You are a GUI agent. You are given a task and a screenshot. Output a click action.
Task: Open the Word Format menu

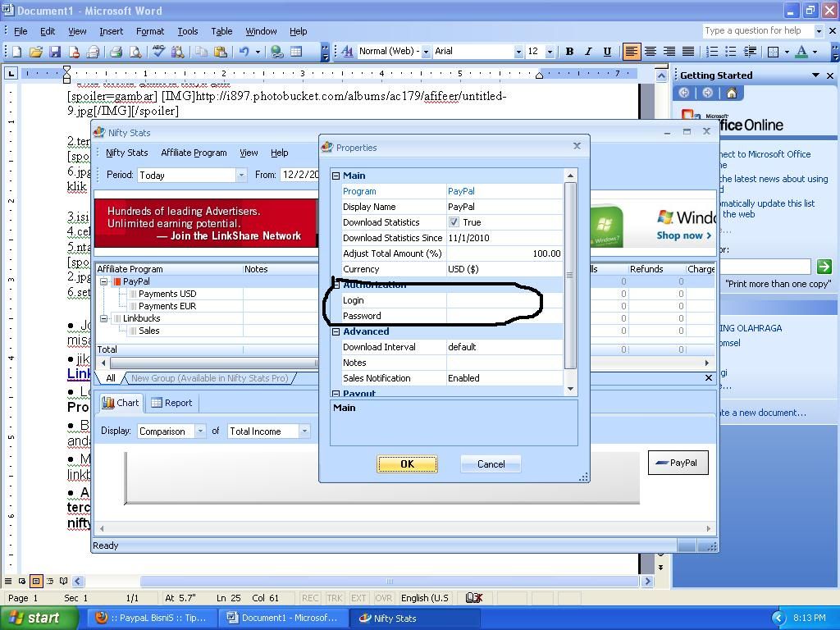150,31
